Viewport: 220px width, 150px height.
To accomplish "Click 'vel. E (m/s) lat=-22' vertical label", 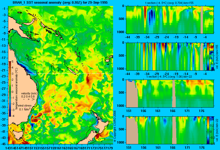I will pyautogui.click(x=217, y=131).
